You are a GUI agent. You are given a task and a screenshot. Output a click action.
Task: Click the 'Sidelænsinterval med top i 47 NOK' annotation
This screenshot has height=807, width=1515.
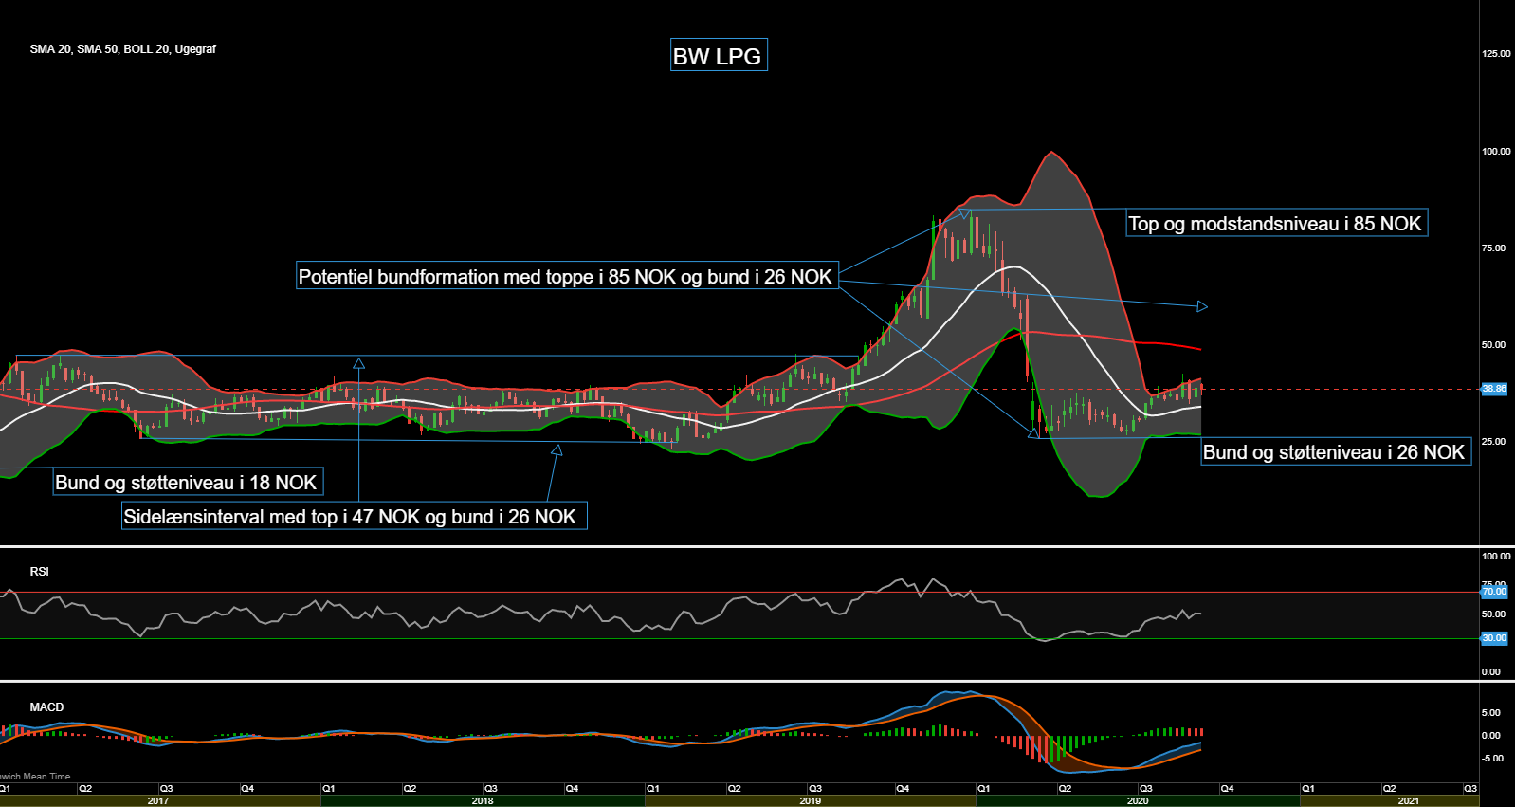(x=354, y=516)
